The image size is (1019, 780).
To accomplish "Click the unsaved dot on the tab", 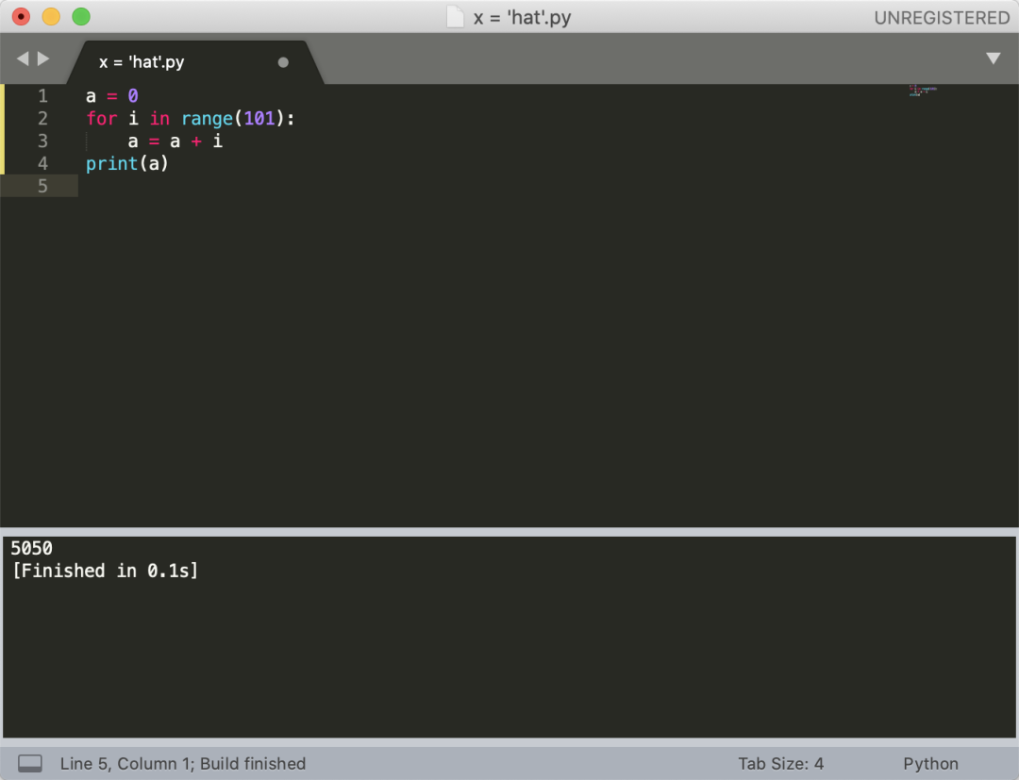I will pyautogui.click(x=283, y=62).
